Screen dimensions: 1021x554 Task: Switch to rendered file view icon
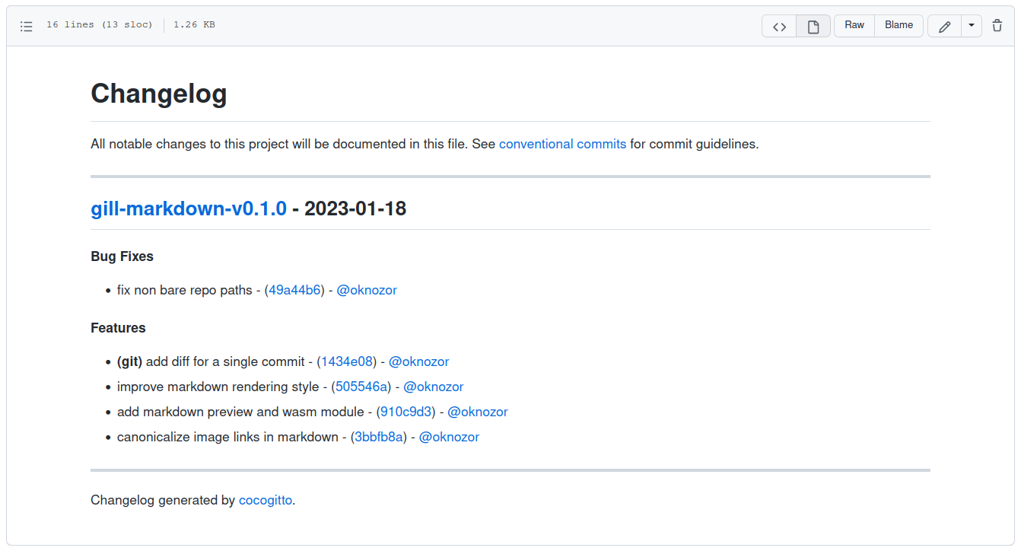tap(813, 26)
